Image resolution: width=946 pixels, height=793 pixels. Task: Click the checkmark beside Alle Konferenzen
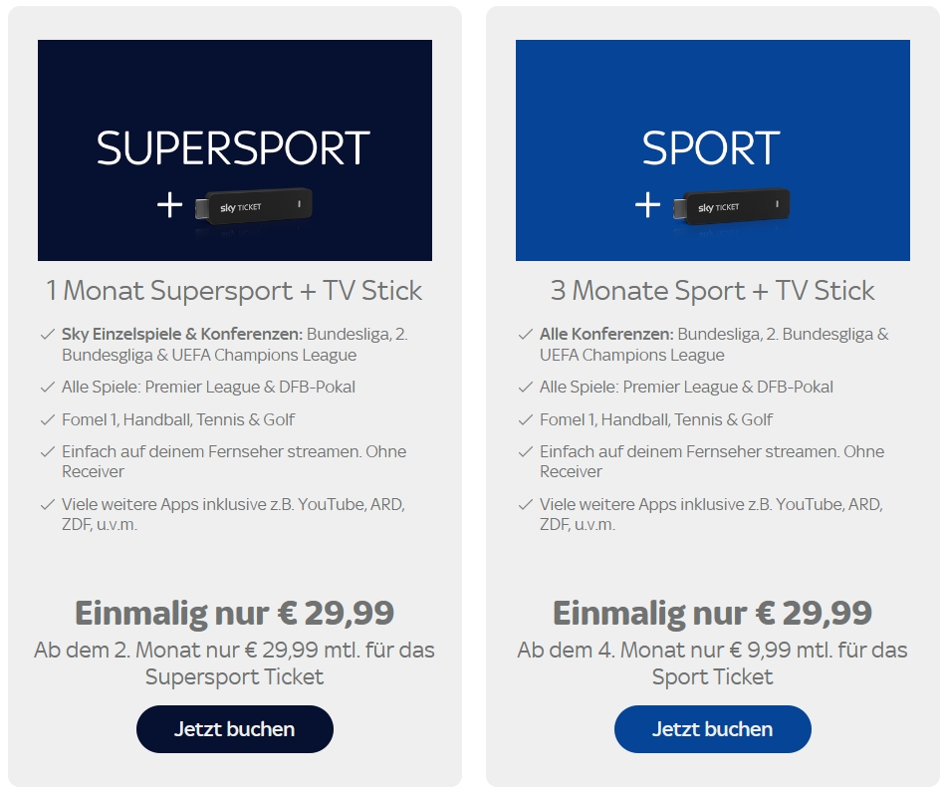click(x=525, y=335)
